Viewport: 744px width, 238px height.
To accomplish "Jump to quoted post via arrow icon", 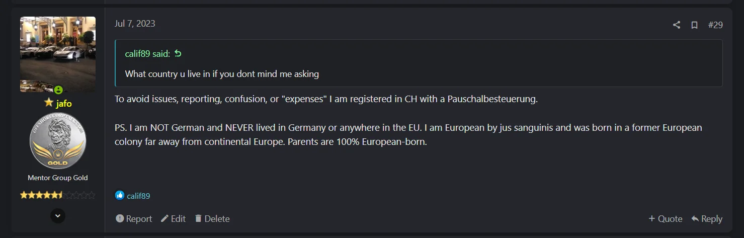I will click(x=178, y=53).
